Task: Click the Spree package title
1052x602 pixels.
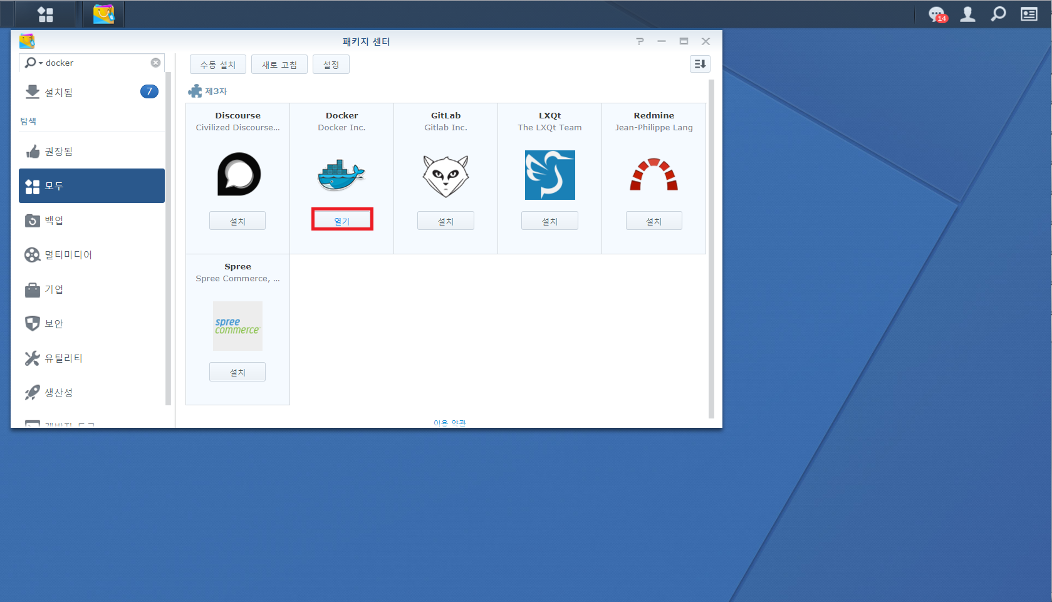Action: tap(238, 266)
